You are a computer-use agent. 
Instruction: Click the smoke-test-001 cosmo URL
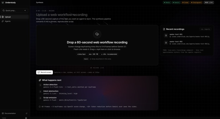coord(191,37)
